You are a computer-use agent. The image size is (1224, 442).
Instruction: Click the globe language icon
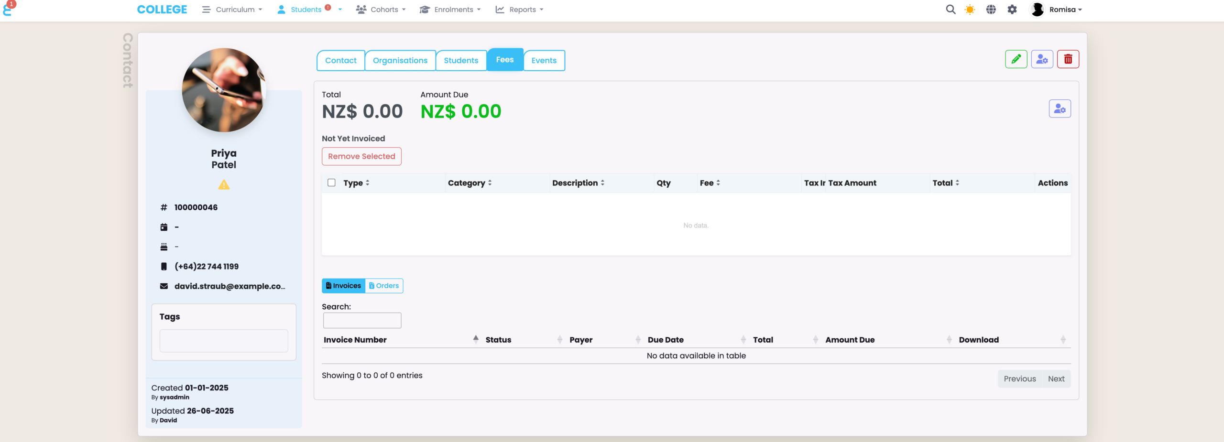pyautogui.click(x=991, y=10)
